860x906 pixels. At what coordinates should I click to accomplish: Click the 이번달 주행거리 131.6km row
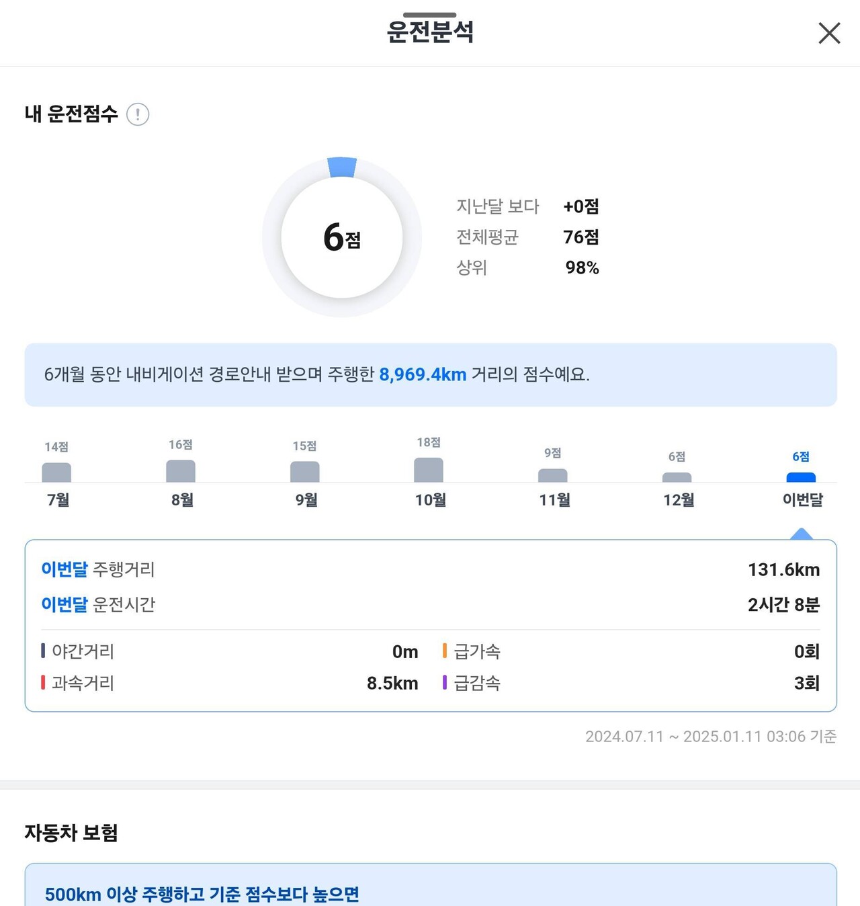click(430, 569)
